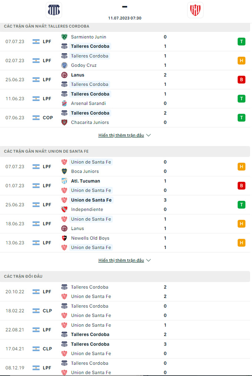Click the Chacarita Juniors team logo
252x376 pixels.
coord(64,122)
